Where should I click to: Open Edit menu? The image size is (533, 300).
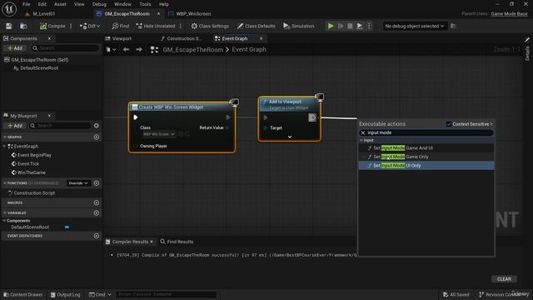click(42, 4)
